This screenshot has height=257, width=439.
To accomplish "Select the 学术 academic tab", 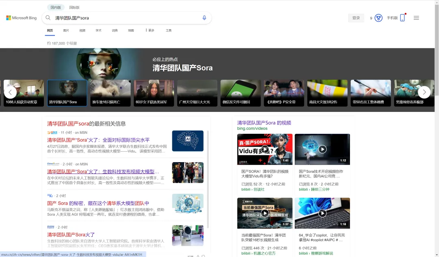I will (98, 30).
